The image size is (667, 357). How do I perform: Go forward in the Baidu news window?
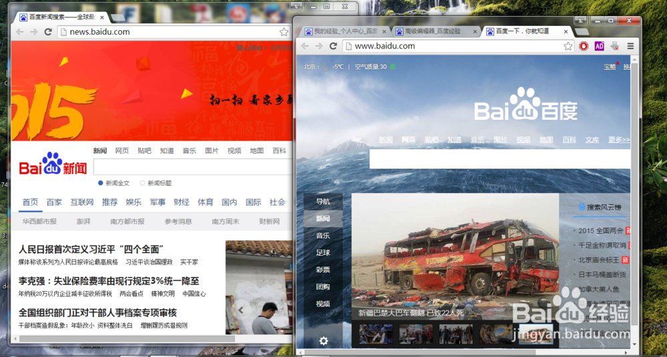[33, 32]
